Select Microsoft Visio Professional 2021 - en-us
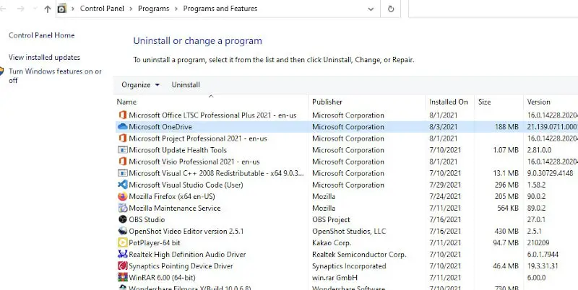Screen dimensions: 578x290 tap(194, 162)
